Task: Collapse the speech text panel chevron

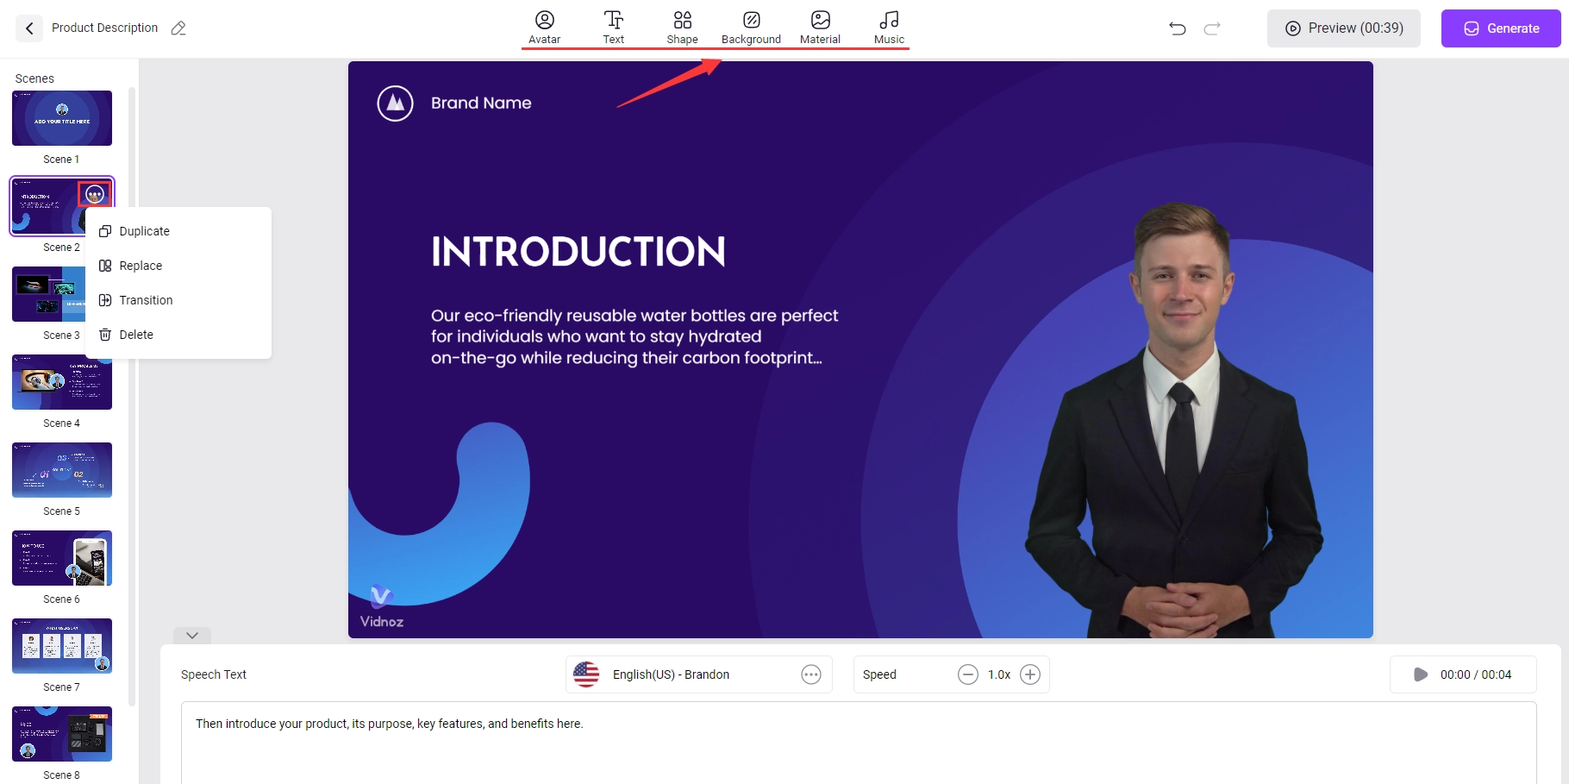Action: (192, 636)
